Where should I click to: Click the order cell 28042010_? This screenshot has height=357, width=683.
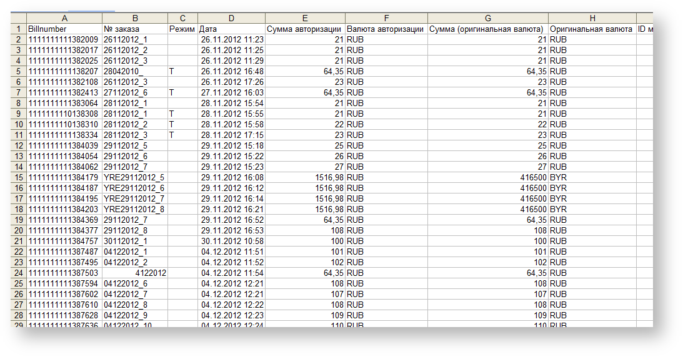click(x=134, y=71)
